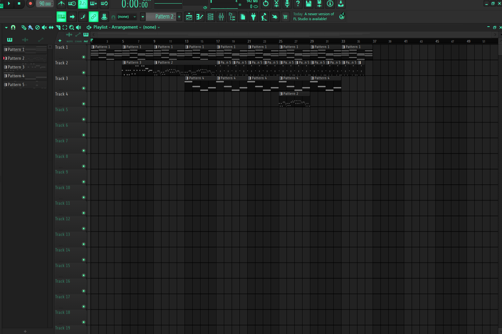Toggle overdub/blend recording icon
The width and height of the screenshot is (502, 334).
(94, 4)
